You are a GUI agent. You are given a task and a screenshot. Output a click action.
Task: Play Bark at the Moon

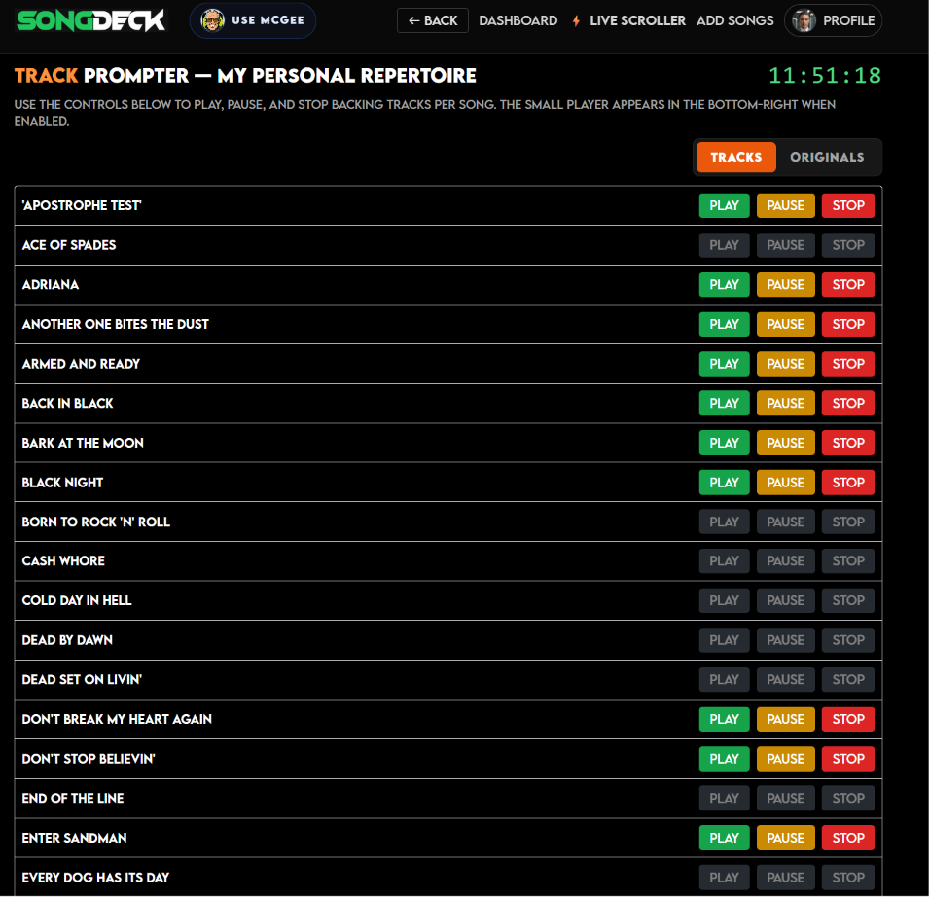tap(724, 443)
